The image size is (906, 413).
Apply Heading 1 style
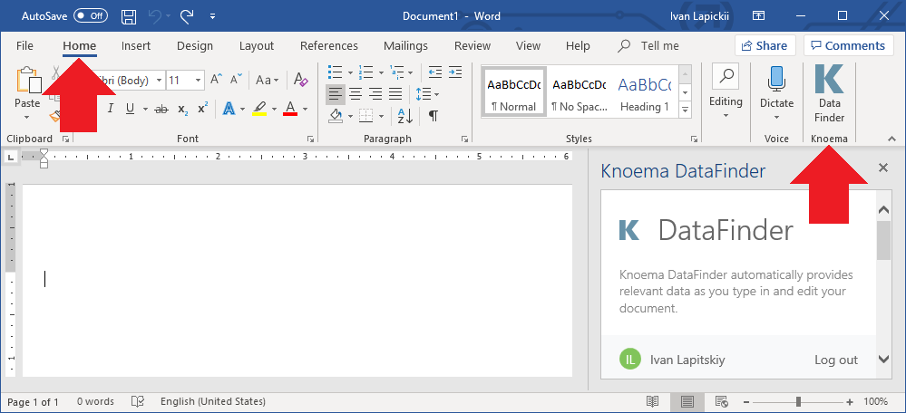click(x=644, y=92)
